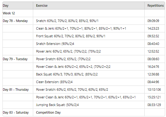
Task: Click the Clean Extension (85%/2)4 cell
Action: (x=89, y=82)
